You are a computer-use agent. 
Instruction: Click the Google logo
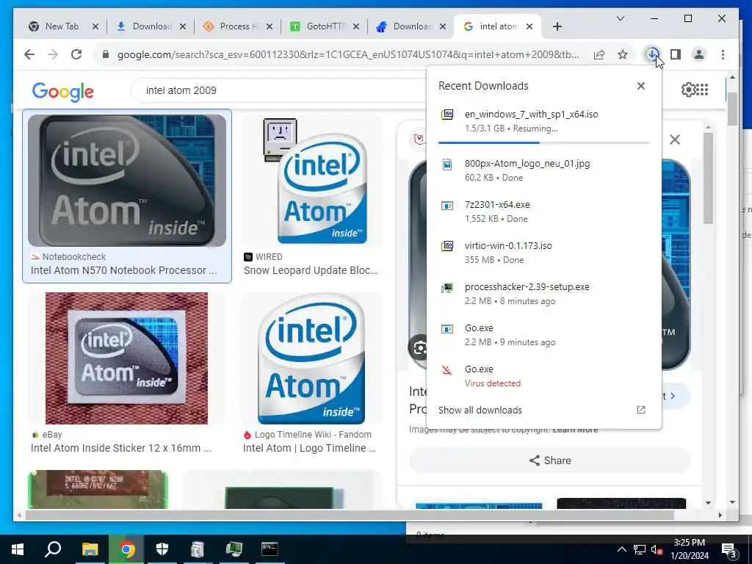click(x=63, y=91)
